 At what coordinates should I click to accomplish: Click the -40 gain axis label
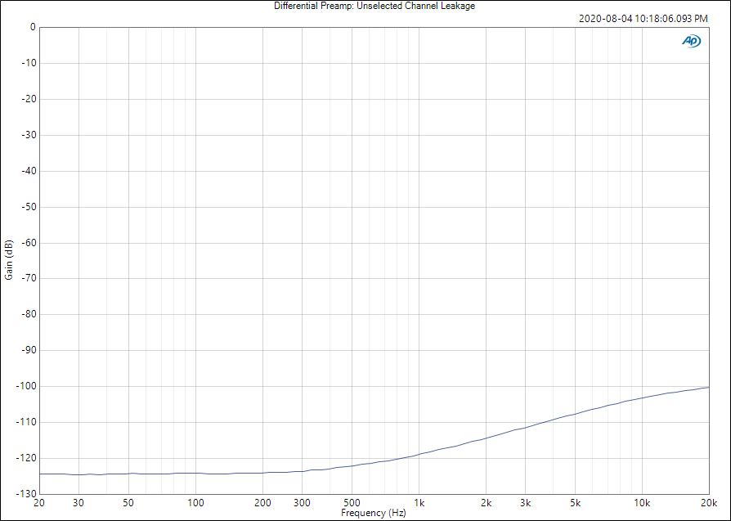[x=29, y=171]
